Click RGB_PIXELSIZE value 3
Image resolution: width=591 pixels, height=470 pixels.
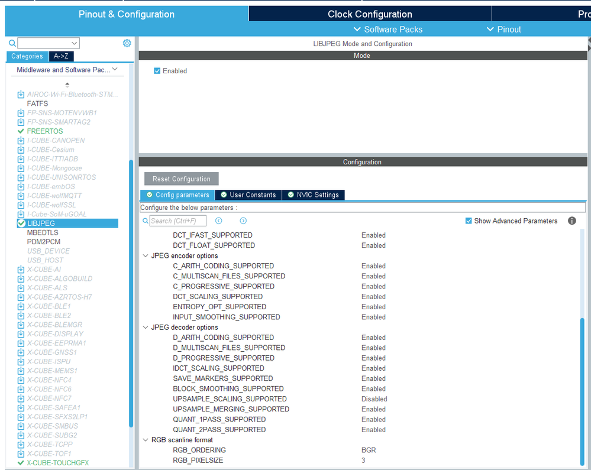(x=363, y=460)
